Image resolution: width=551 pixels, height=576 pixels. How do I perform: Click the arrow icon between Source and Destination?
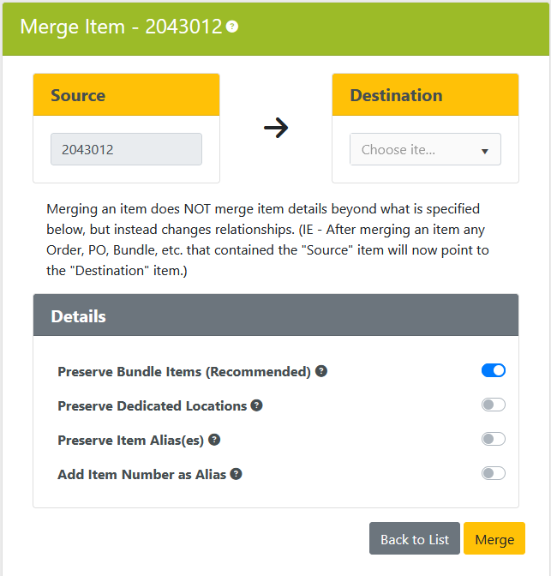tap(276, 129)
